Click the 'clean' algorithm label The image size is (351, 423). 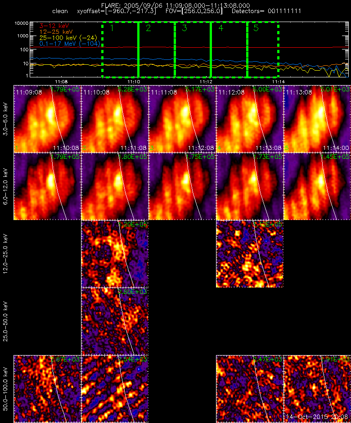60,11
